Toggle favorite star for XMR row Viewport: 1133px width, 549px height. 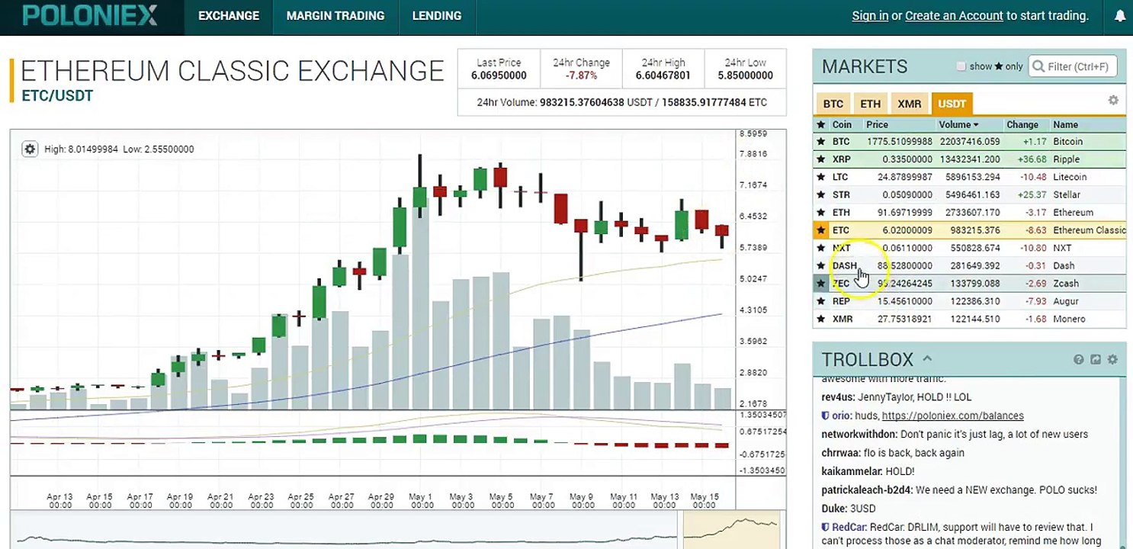pyautogui.click(x=821, y=319)
